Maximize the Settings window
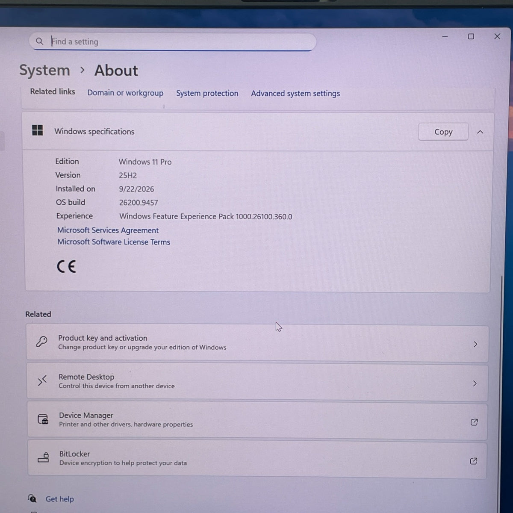Screen dimensions: 513x513 click(x=471, y=37)
